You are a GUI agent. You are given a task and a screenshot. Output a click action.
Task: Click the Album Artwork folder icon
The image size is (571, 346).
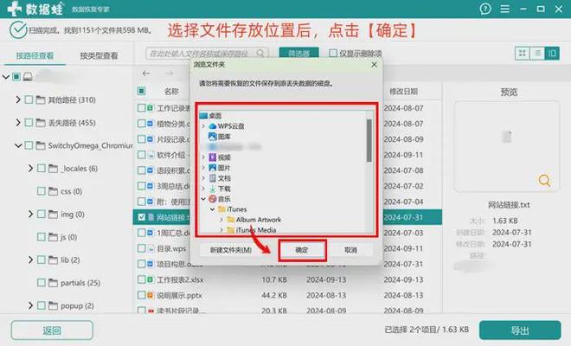click(230, 220)
